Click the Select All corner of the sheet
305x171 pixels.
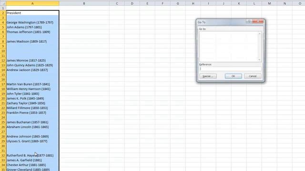tap(3, 3)
